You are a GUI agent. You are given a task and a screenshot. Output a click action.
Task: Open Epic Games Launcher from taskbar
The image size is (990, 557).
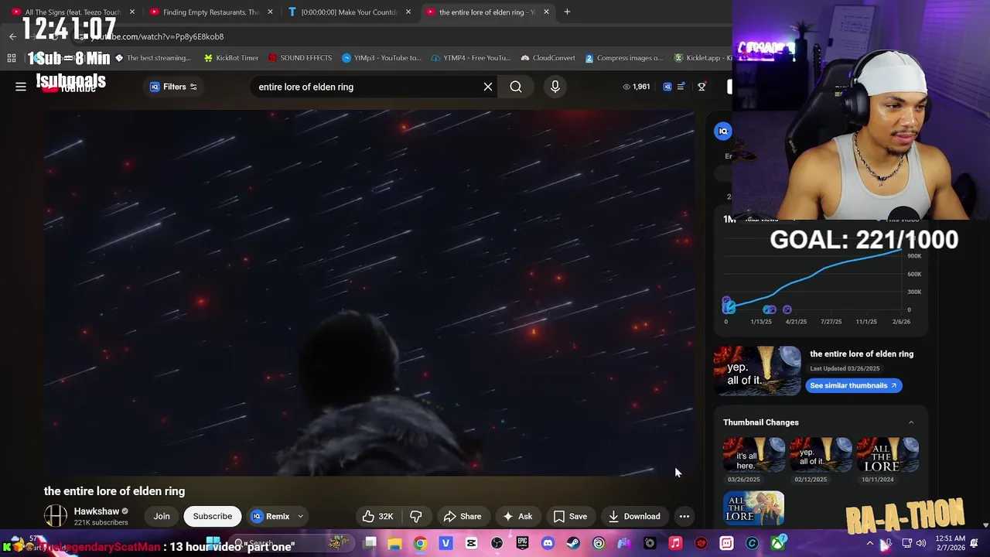coord(522,544)
